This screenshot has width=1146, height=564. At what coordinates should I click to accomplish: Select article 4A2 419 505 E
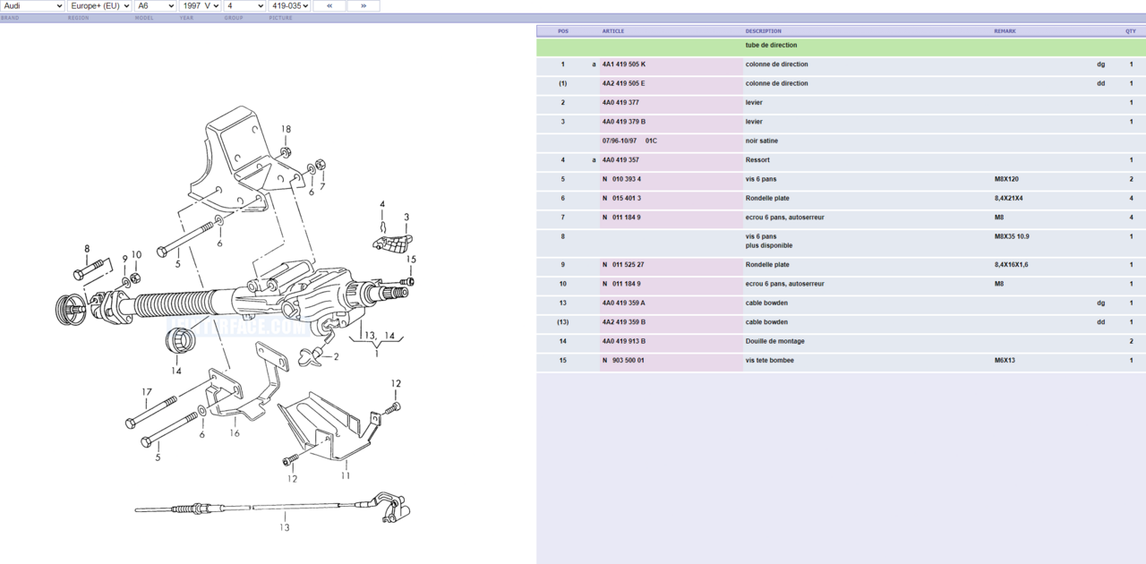click(627, 83)
